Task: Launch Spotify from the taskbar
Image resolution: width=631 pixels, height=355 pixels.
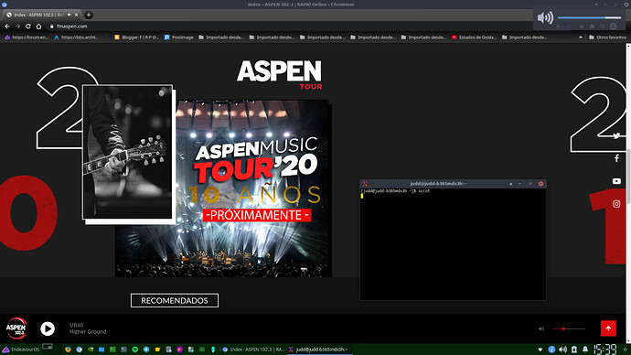Action: pyautogui.click(x=135, y=350)
